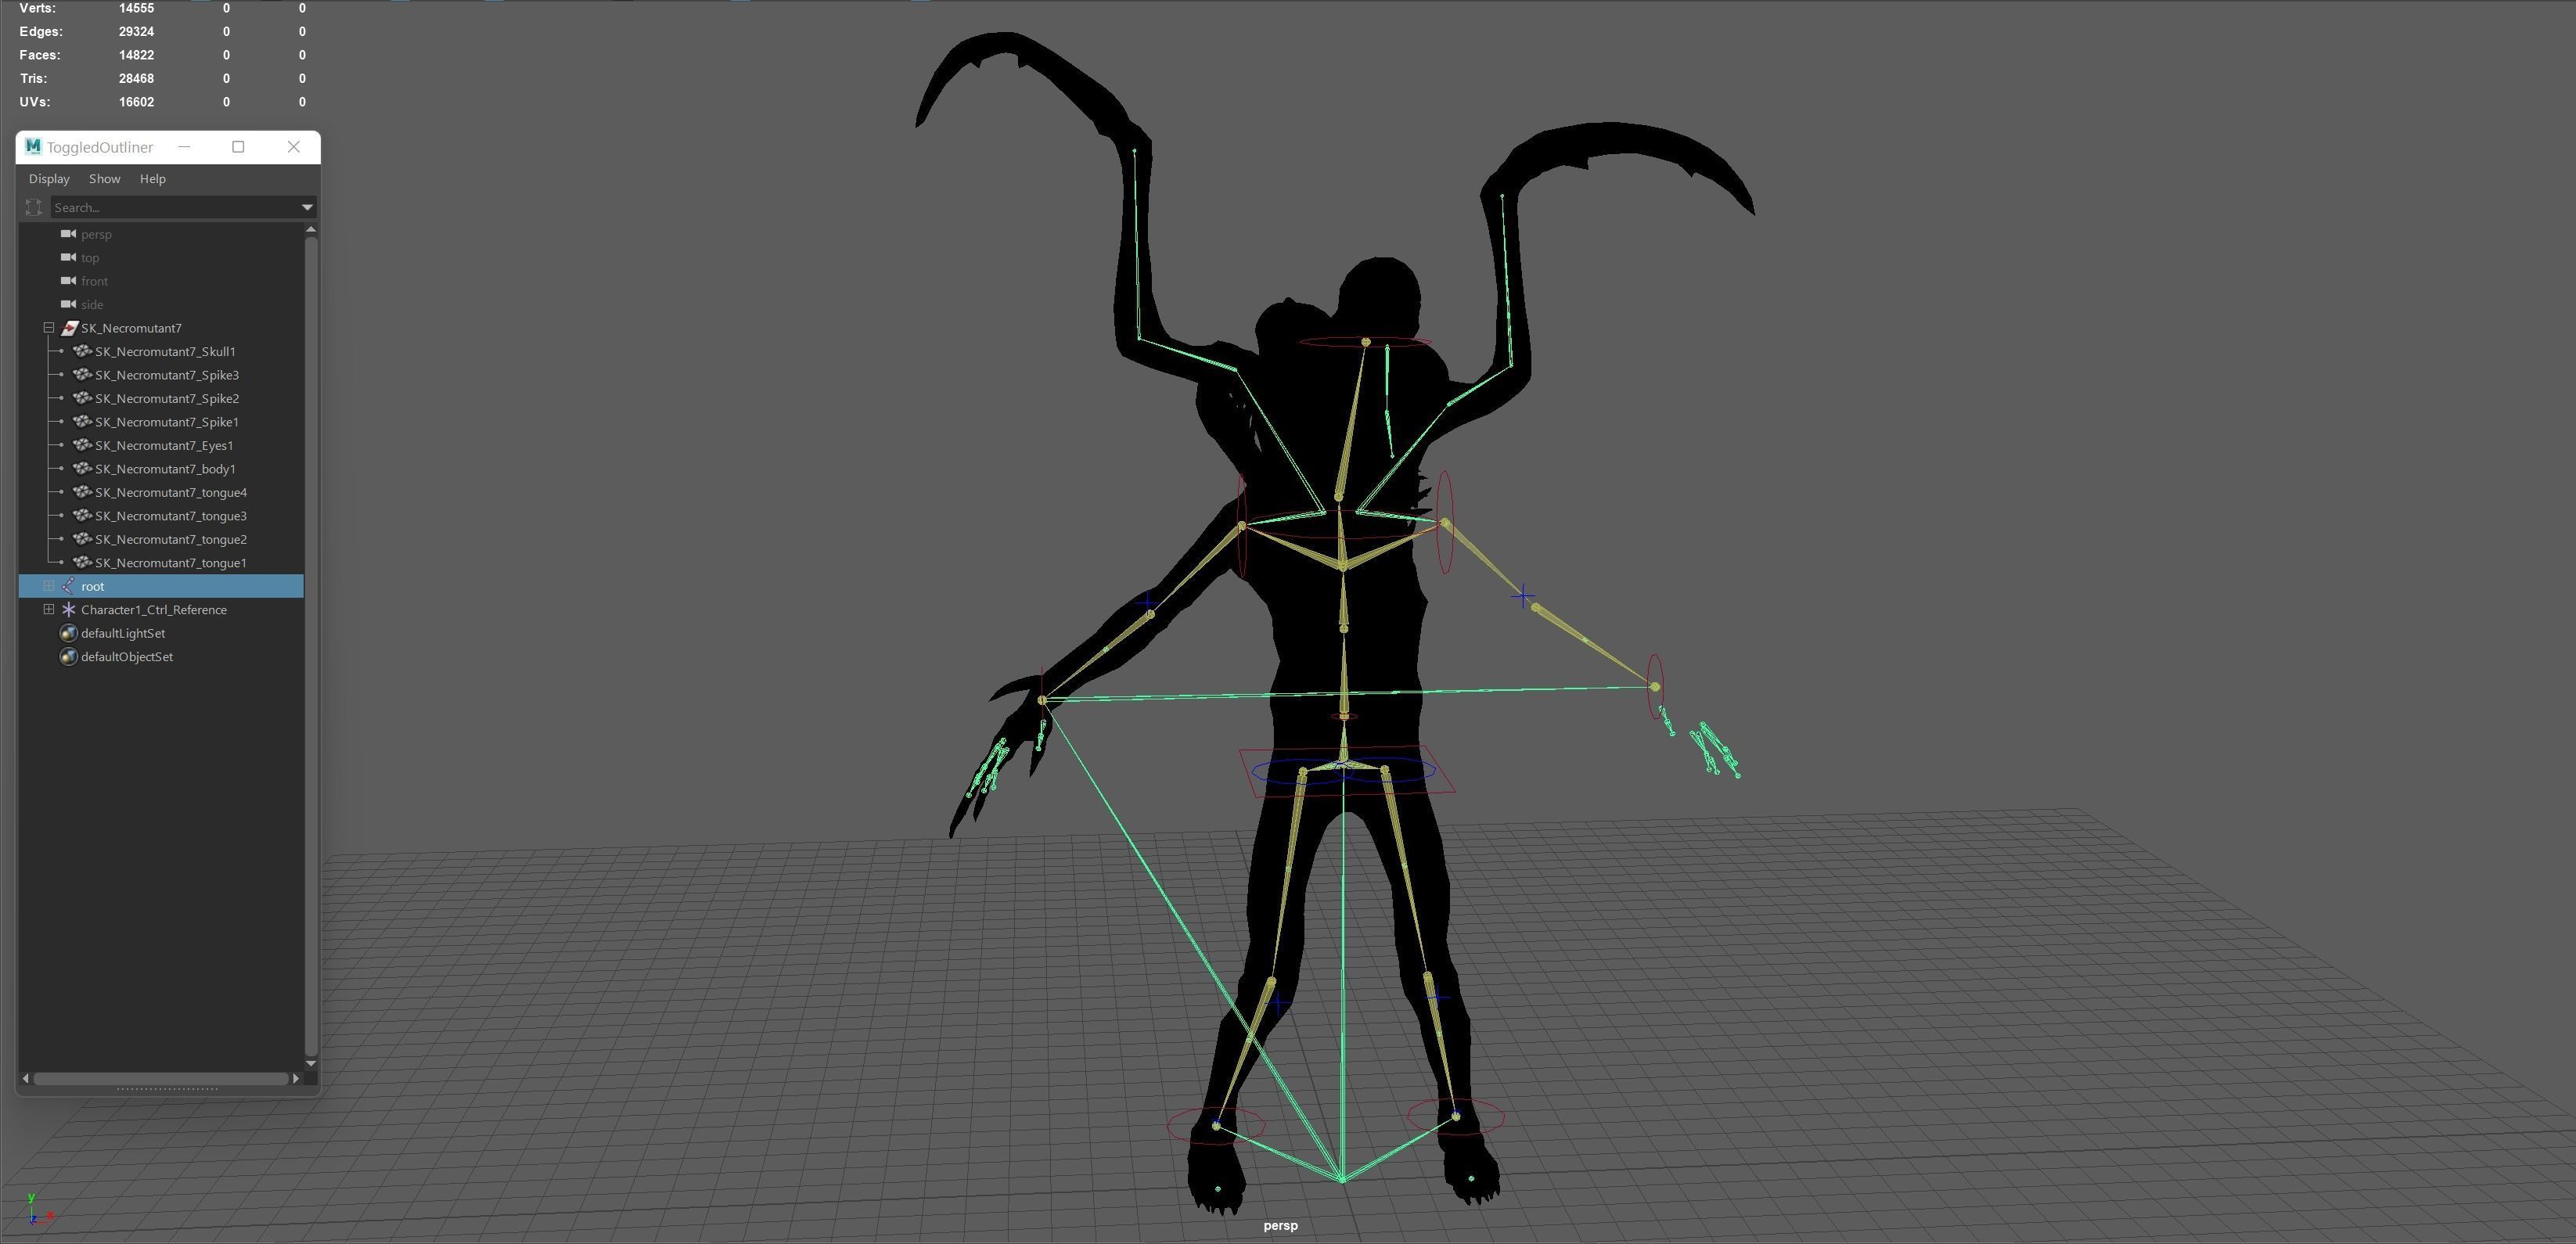This screenshot has width=2576, height=1244.
Task: Click the head joint at top of spine
Action: pyautogui.click(x=1365, y=342)
